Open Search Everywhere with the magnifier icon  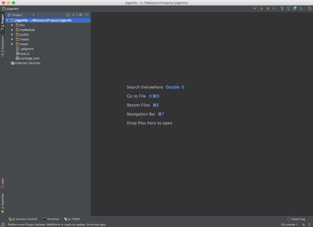(x=310, y=8)
